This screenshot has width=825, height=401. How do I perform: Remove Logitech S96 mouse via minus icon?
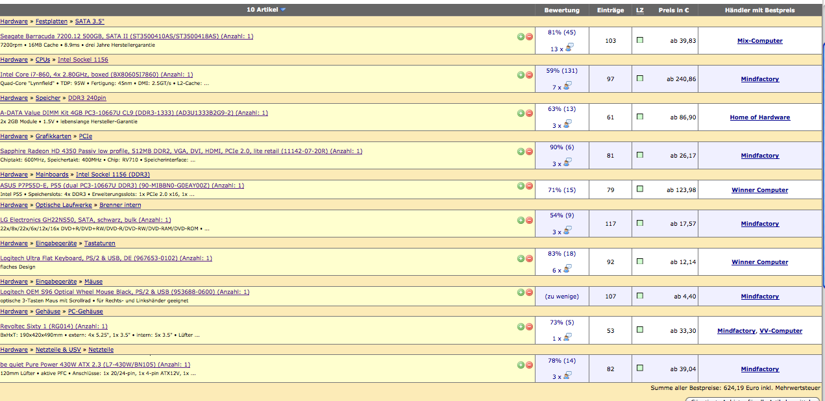coord(529,292)
